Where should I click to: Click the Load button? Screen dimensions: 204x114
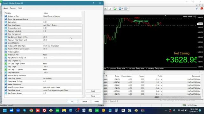(x=93, y=91)
